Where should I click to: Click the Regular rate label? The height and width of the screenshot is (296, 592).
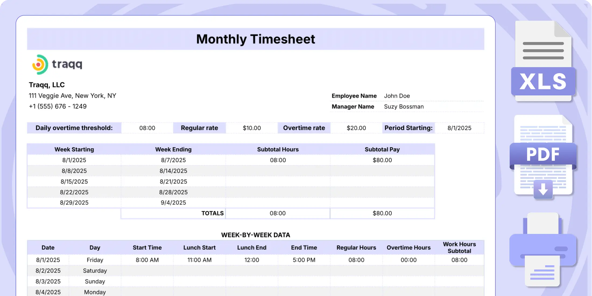coord(199,128)
